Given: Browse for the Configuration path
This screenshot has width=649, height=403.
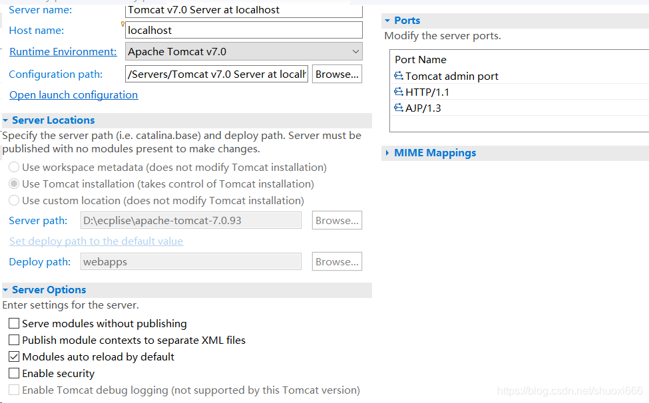Looking at the screenshot, I should tap(337, 74).
